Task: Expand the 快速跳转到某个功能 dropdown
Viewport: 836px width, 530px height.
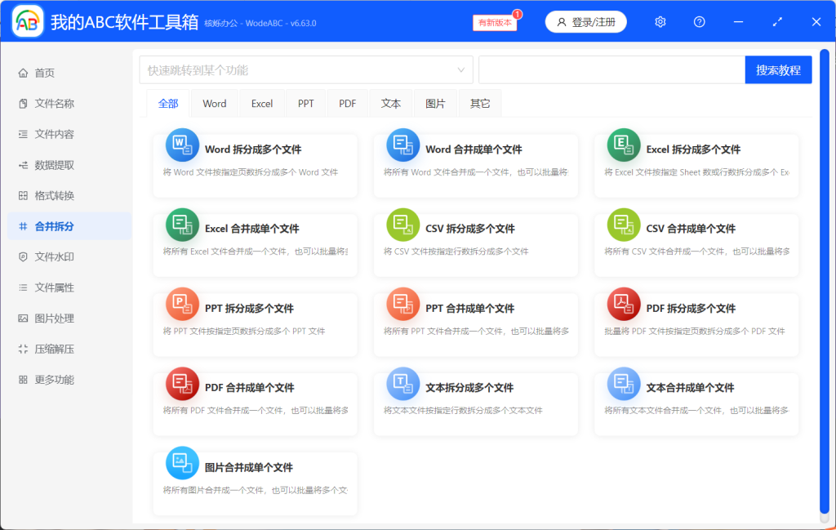Action: pyautogui.click(x=306, y=70)
